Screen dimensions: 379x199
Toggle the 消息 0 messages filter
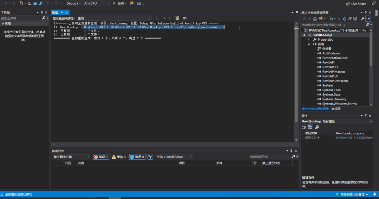point(137,157)
